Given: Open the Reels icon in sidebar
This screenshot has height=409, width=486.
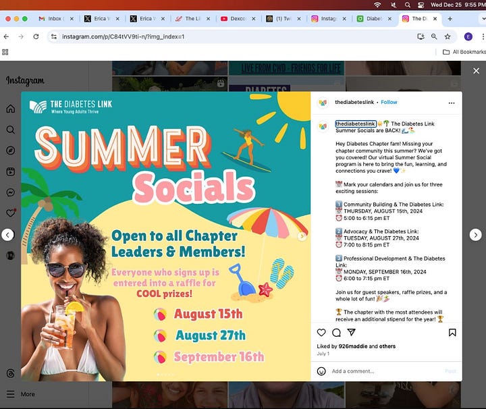Looking at the screenshot, I should coord(11,171).
